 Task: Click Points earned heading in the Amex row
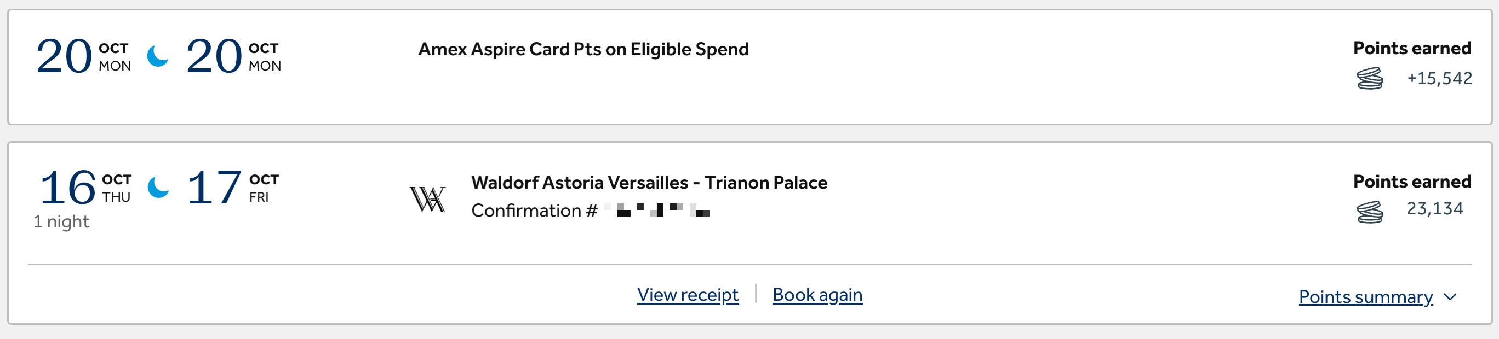tap(1412, 48)
